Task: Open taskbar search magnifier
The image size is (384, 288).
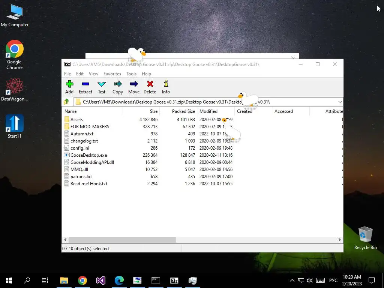Action: point(27,280)
